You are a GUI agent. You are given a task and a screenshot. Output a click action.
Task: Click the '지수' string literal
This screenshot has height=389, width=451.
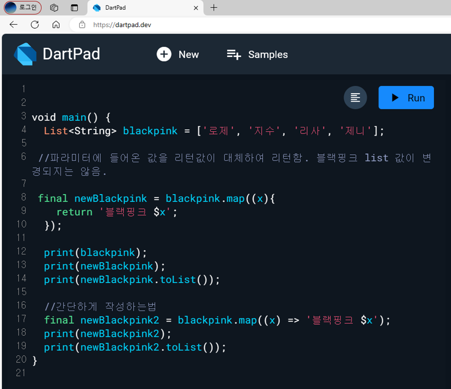(x=264, y=131)
